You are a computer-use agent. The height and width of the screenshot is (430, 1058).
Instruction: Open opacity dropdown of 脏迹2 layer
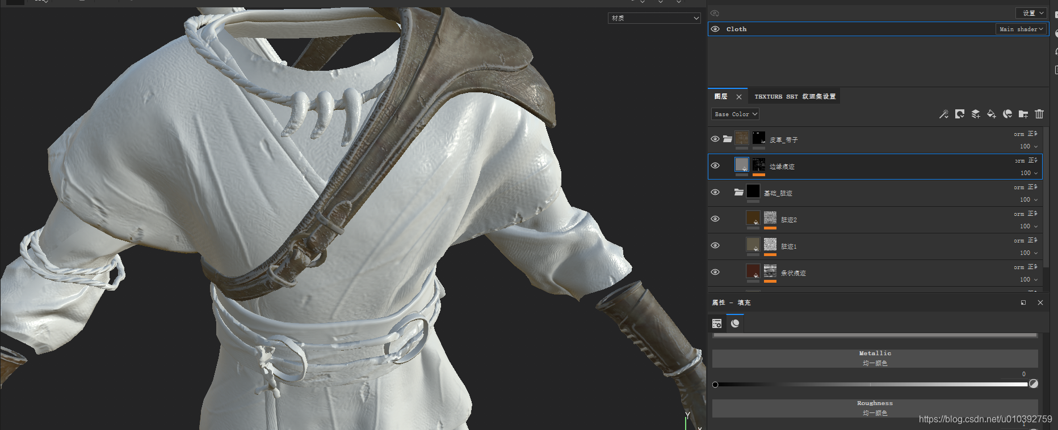click(1028, 226)
